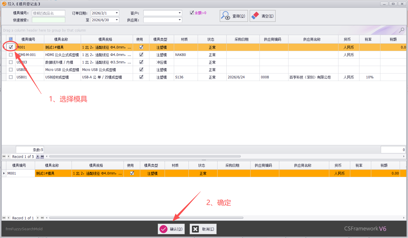Click the app icon in the title bar
The image size is (408, 238).
[x=4, y=4]
